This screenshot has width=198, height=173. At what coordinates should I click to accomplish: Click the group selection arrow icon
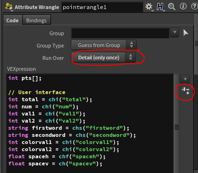point(186,33)
